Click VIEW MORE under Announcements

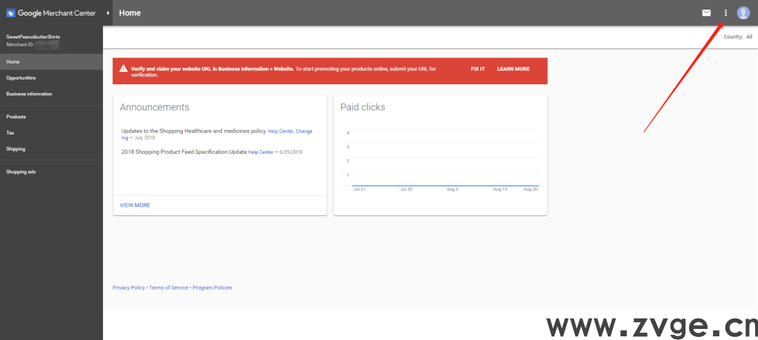tap(135, 205)
